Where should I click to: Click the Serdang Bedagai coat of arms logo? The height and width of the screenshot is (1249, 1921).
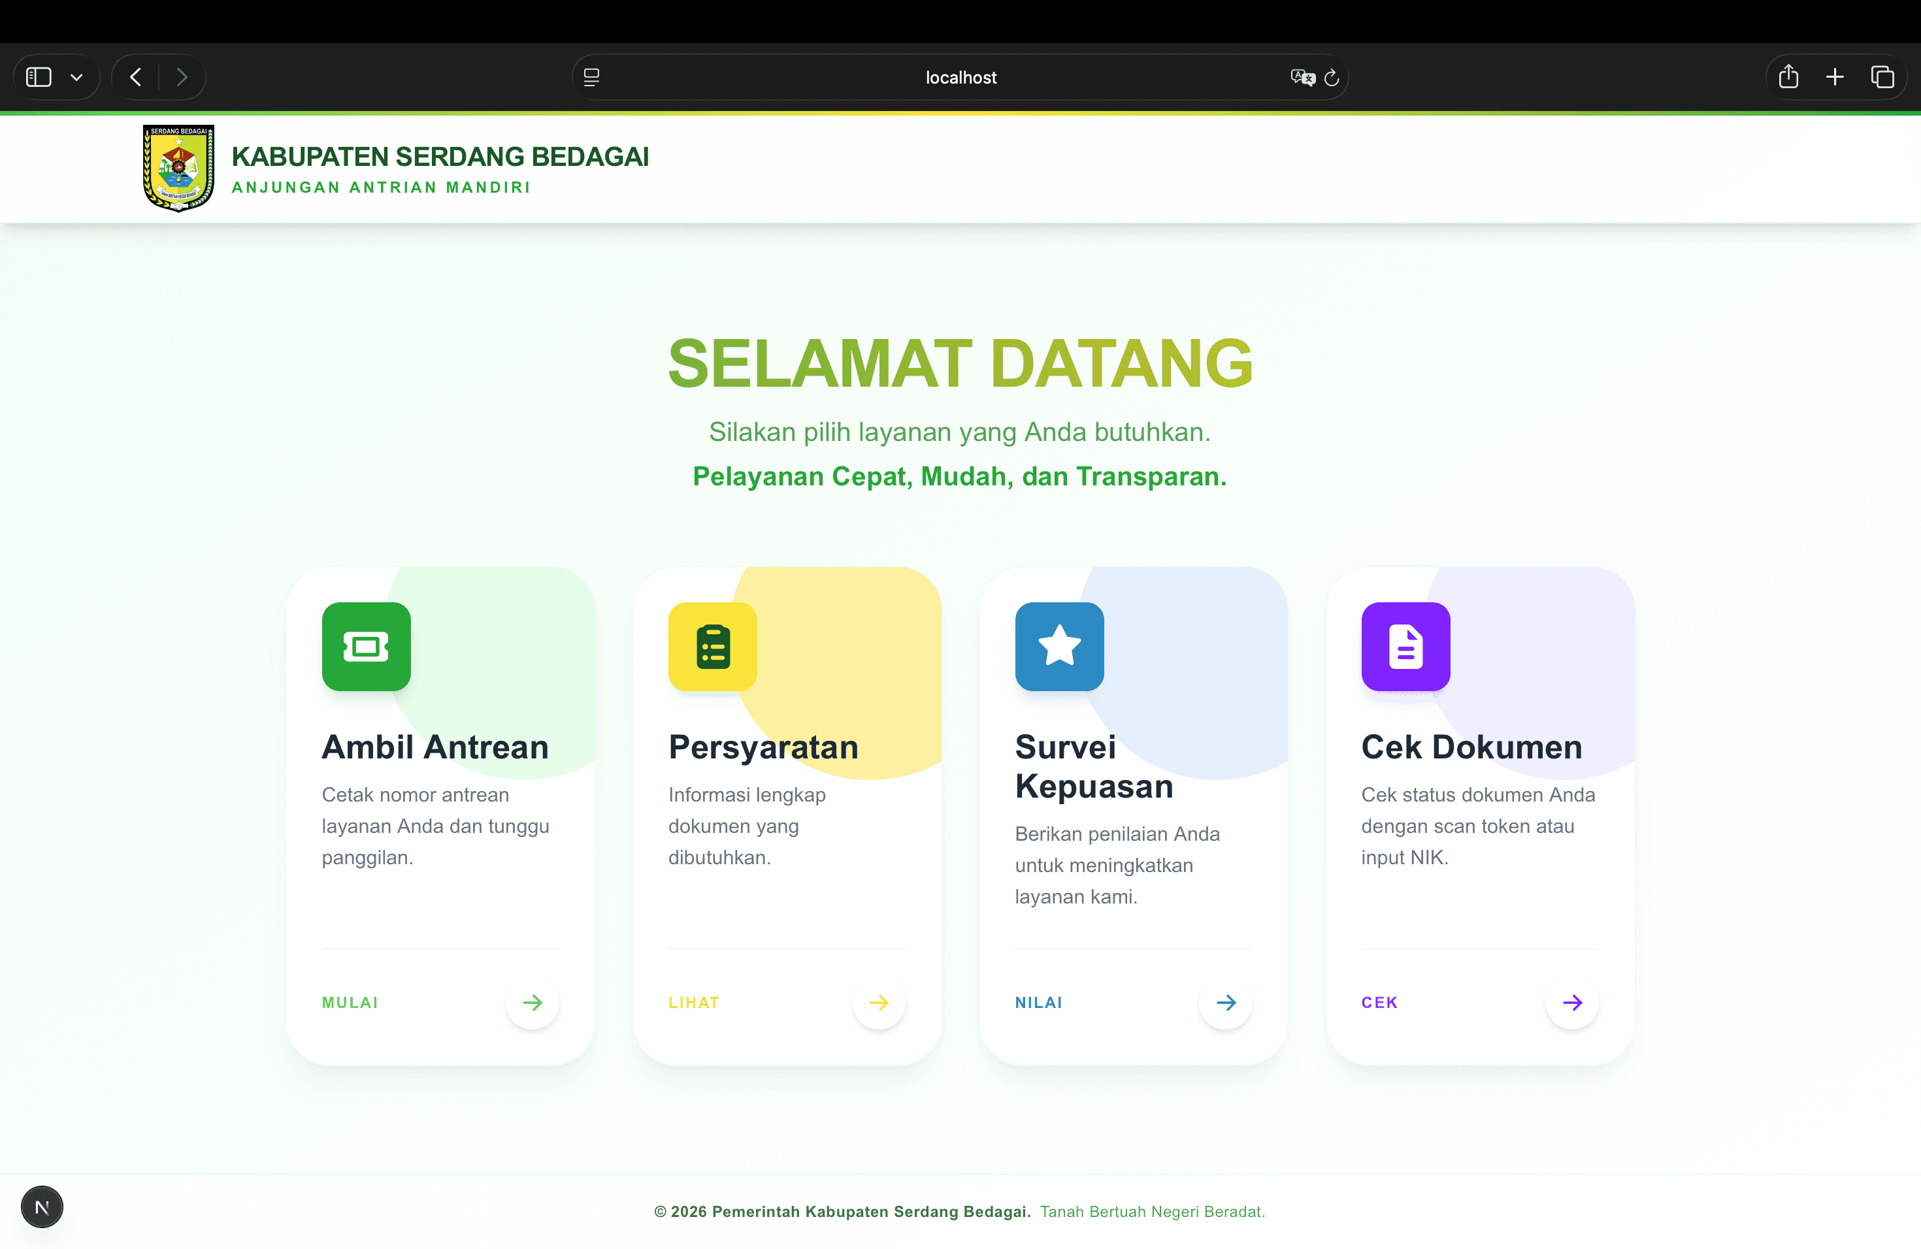point(178,167)
